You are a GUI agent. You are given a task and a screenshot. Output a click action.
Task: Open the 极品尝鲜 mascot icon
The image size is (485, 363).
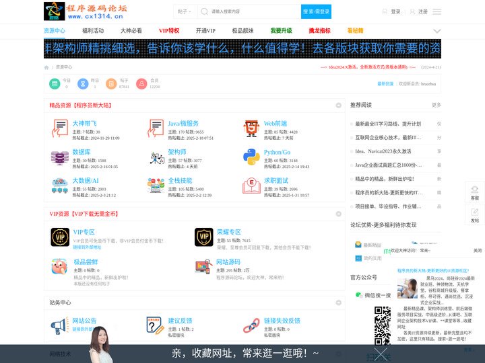click(x=59, y=266)
